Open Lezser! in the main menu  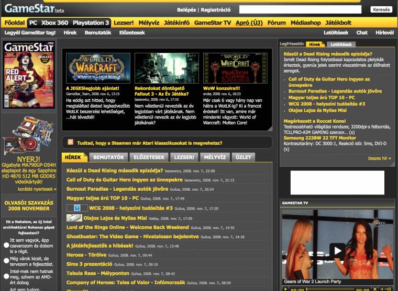point(124,23)
